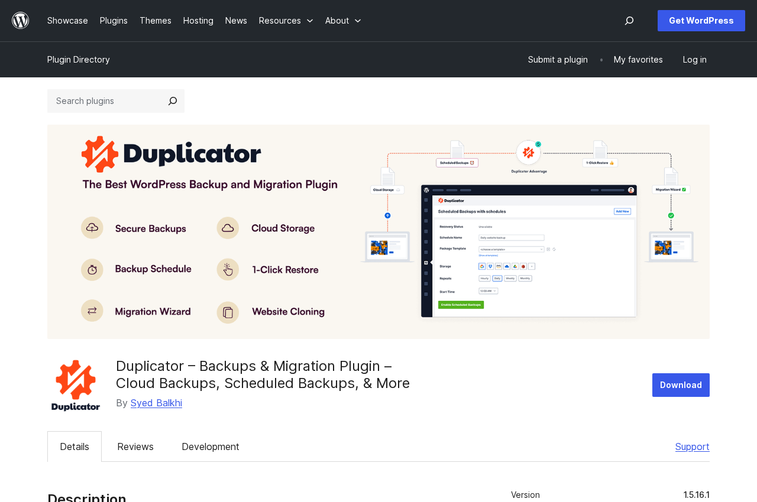Open the Hosting menu item
The image size is (757, 502).
click(198, 21)
